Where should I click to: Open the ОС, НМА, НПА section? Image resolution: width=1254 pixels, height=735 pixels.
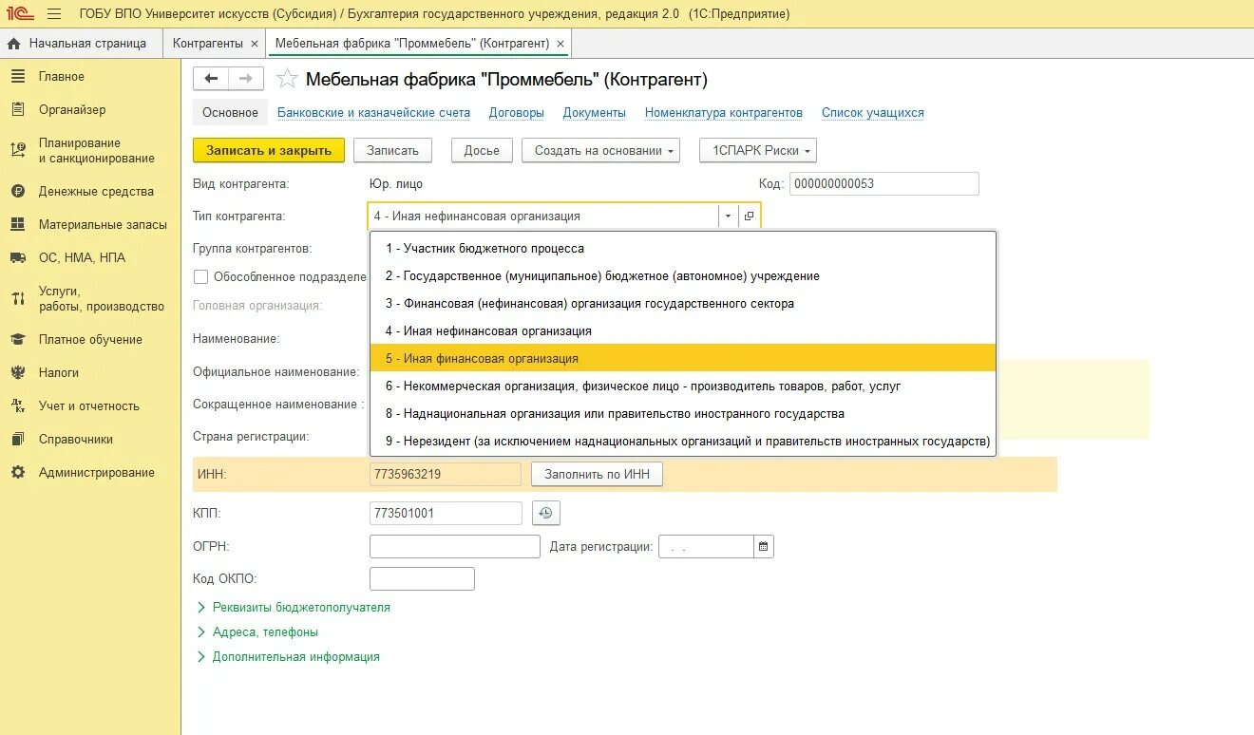pos(82,258)
